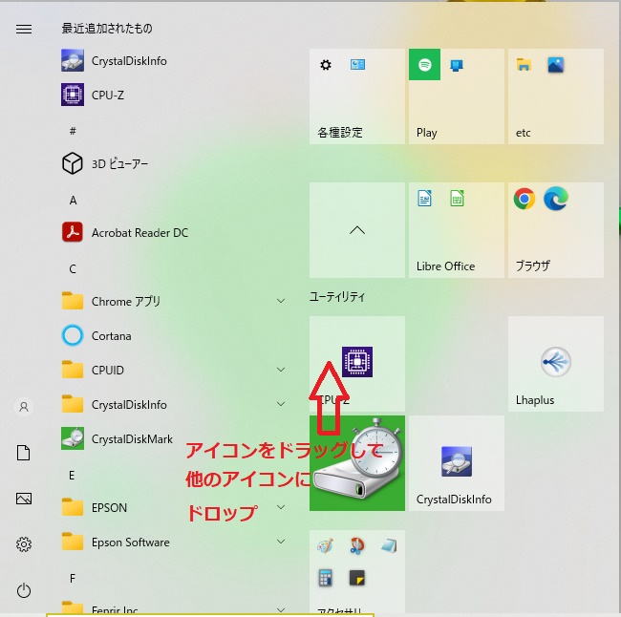Screen dimensions: 621x617
Task: Click the user account icon in sidebar
Action: [24, 407]
